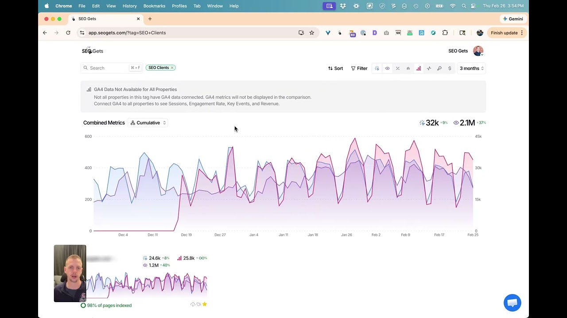Image resolution: width=567 pixels, height=318 pixels.
Task: Open the 3 months date range dropdown
Action: tap(471, 68)
